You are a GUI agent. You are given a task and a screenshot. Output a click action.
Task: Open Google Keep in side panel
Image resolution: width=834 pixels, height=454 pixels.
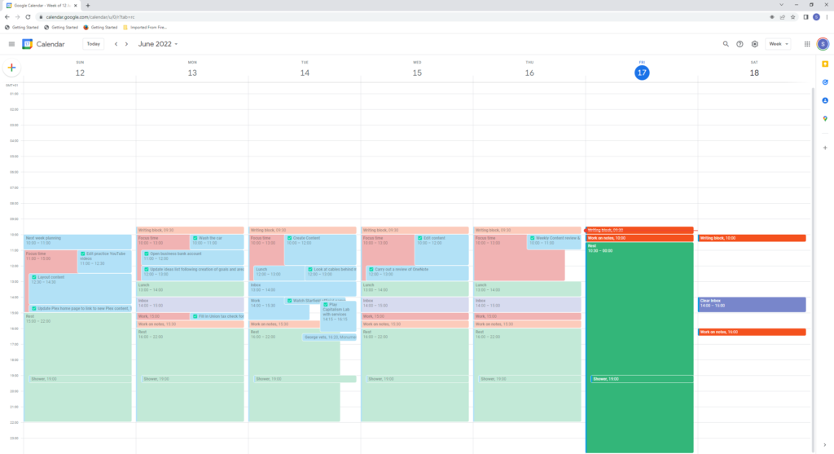coord(825,64)
